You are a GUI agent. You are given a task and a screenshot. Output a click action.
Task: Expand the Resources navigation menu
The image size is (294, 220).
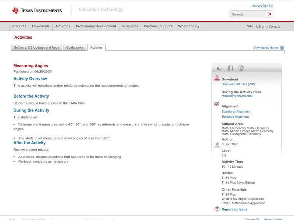click(x=130, y=26)
